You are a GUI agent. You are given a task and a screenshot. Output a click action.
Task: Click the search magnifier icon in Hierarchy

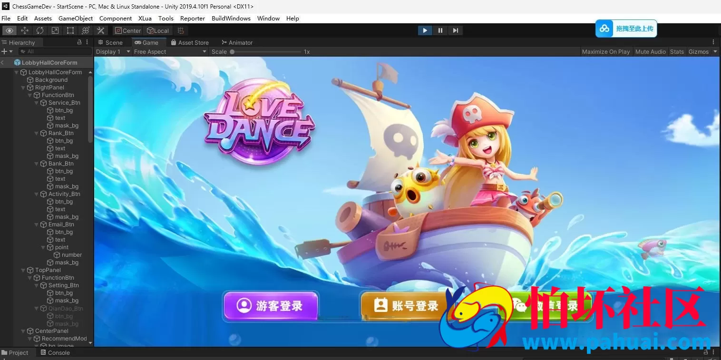[x=23, y=51]
